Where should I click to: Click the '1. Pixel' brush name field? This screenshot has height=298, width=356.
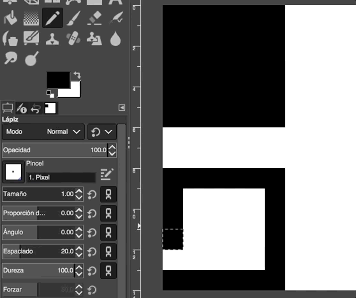click(61, 178)
